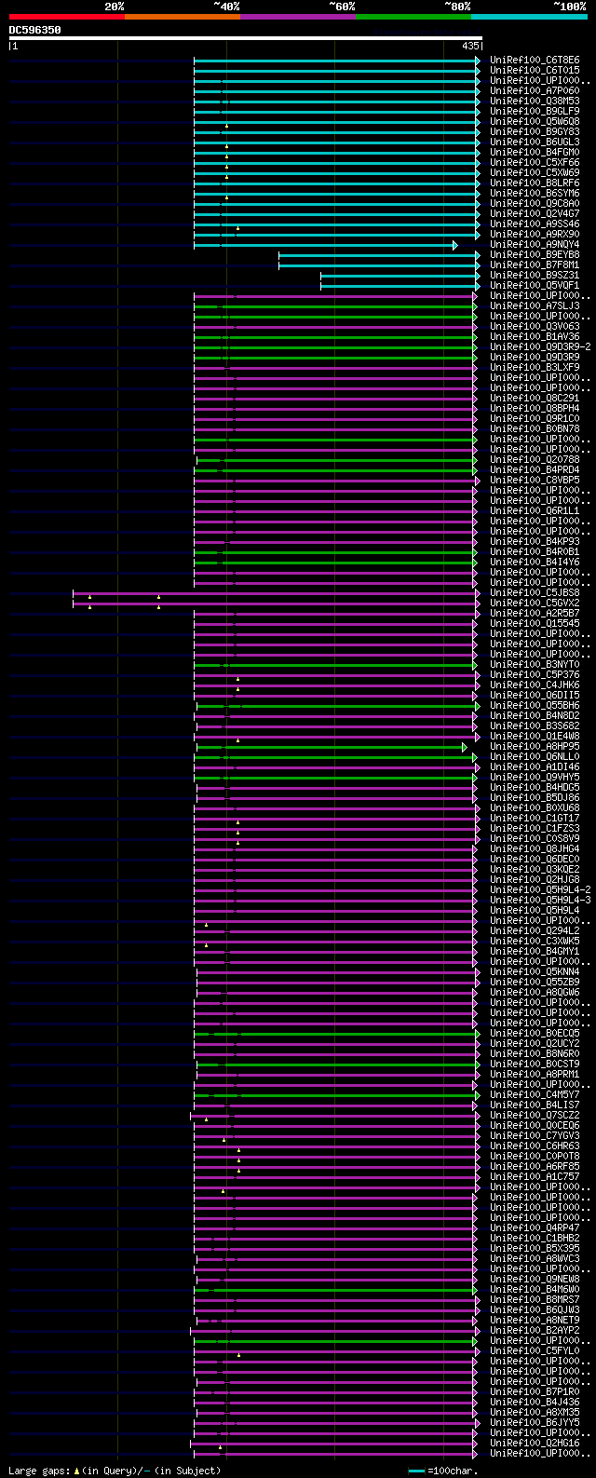Select hit label UniRef100_B4PRD4
This screenshot has height=1478, width=596.
535,470
